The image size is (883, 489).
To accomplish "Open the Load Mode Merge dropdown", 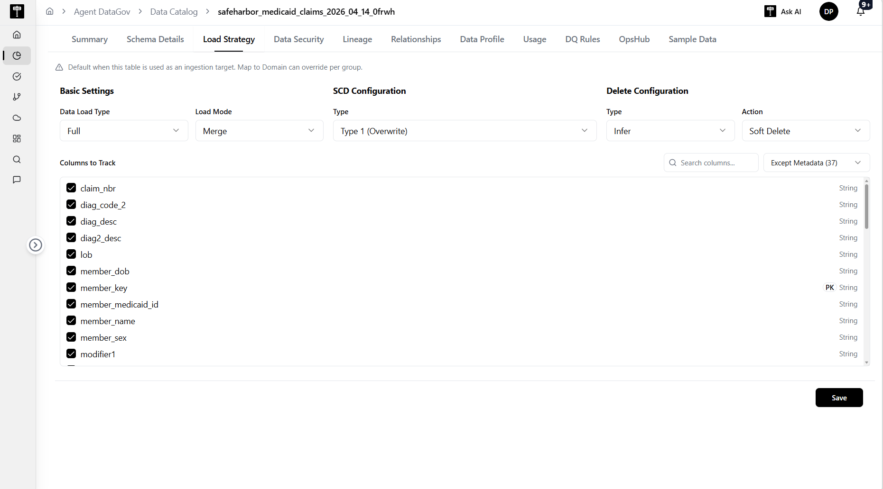I will tap(259, 131).
